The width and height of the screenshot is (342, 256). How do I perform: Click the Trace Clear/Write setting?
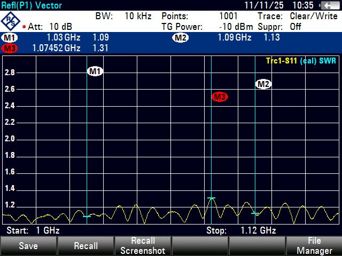[314, 16]
